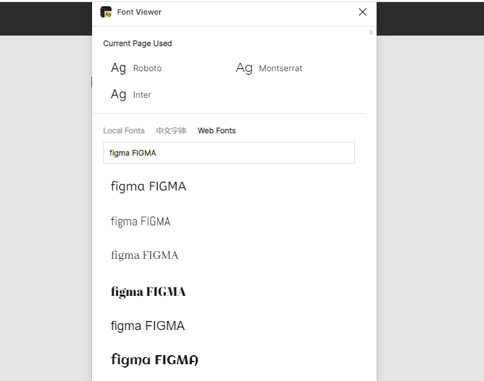The width and height of the screenshot is (484, 381).
Task: Open the 中文字体 tab
Action: 171,130
